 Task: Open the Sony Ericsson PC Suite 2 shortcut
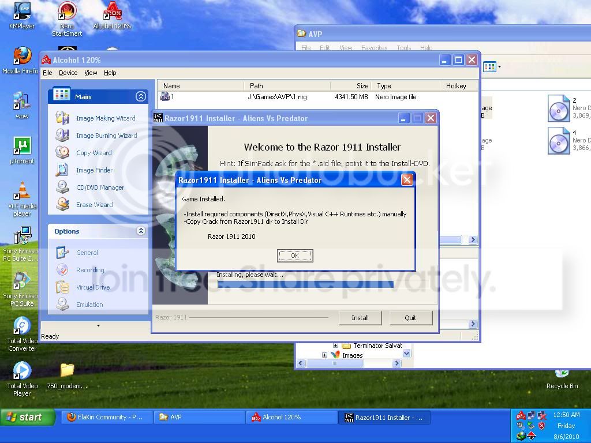[x=21, y=244]
